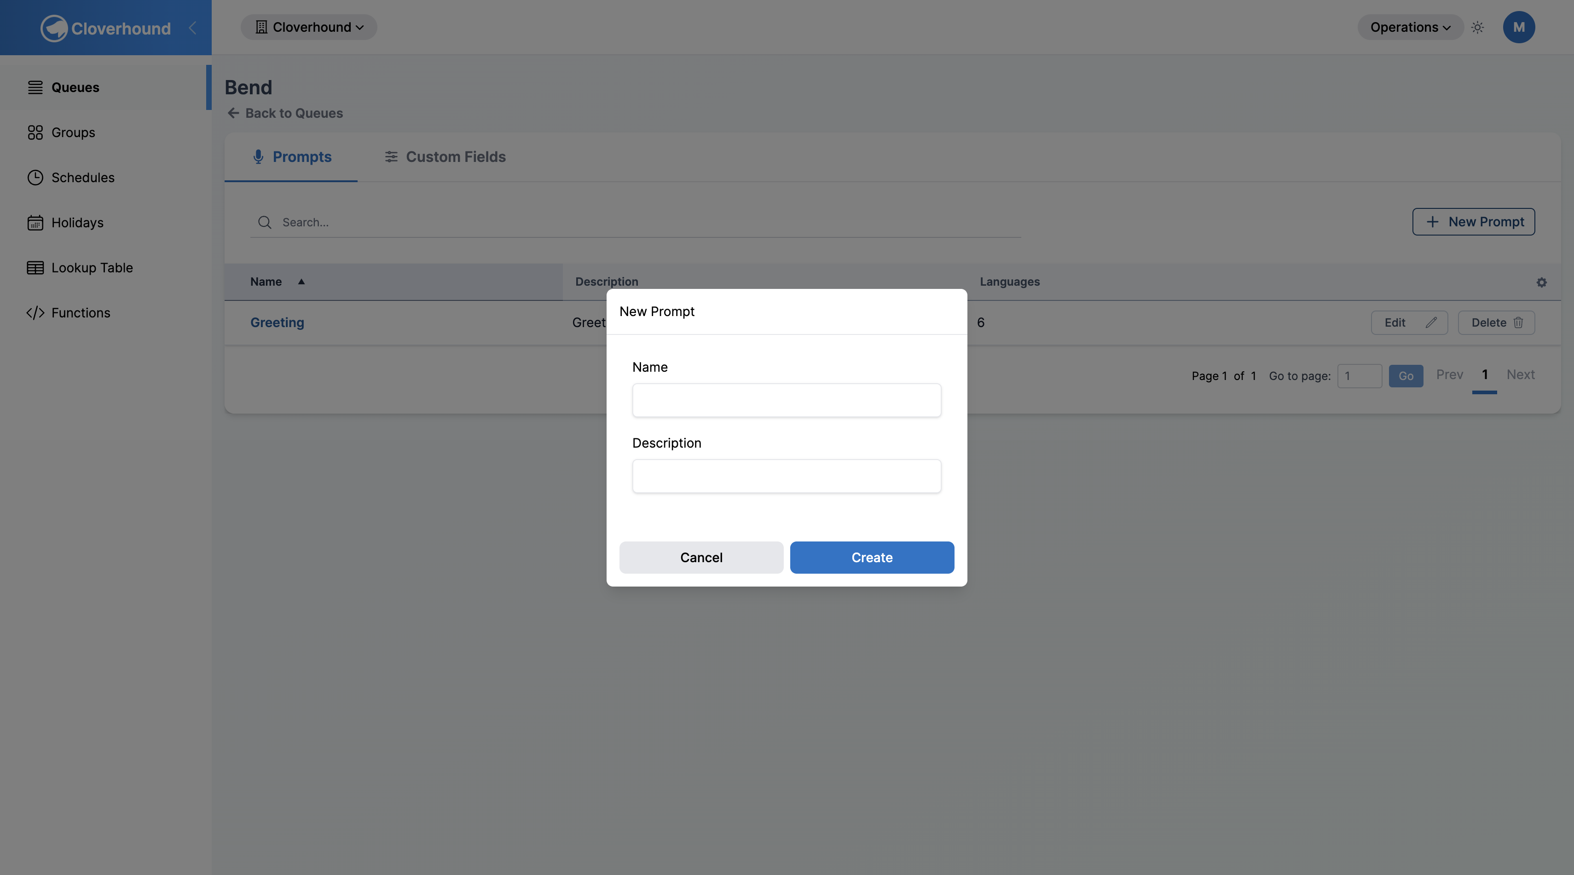Click the Name sort arrow icon
The width and height of the screenshot is (1574, 875).
pyautogui.click(x=301, y=282)
